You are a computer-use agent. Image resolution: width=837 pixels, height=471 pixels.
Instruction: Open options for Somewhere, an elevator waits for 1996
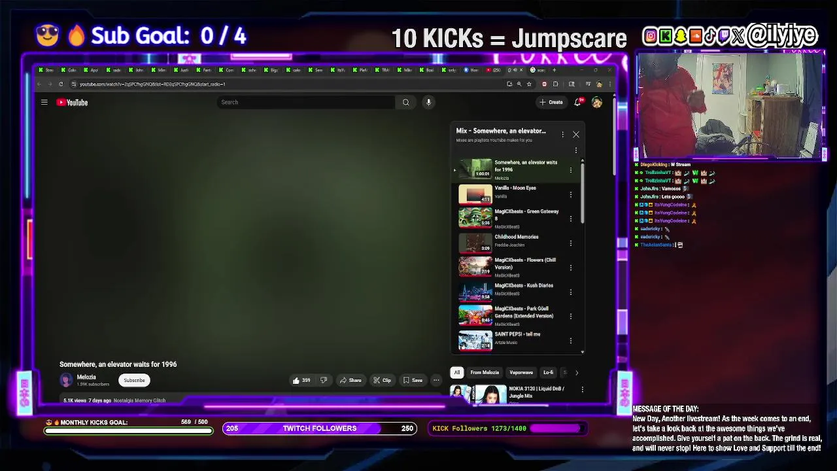(570, 170)
